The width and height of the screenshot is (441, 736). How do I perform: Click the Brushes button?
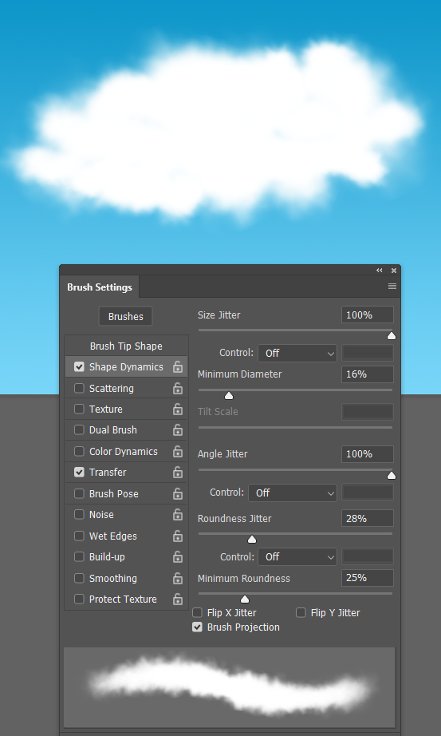pyautogui.click(x=126, y=316)
